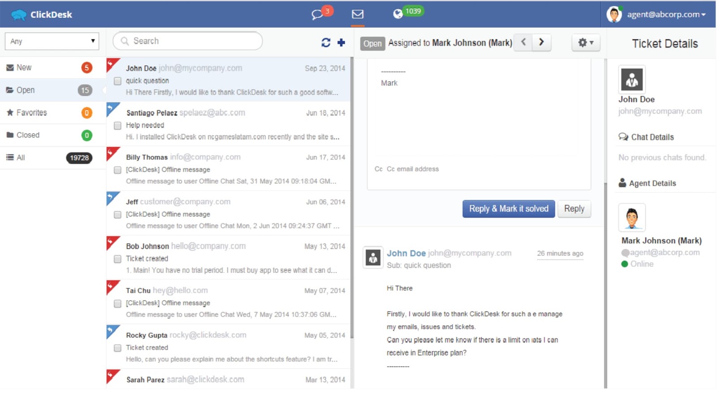Image resolution: width=717 pixels, height=405 pixels.
Task: Click Reply & Mark it solved button
Action: [509, 209]
